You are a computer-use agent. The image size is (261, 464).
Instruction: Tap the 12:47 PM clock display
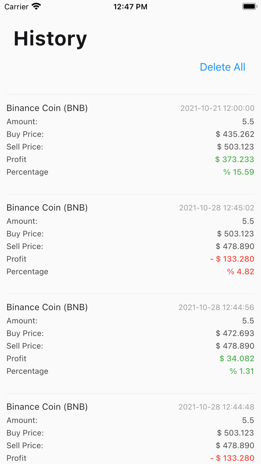[x=130, y=6]
